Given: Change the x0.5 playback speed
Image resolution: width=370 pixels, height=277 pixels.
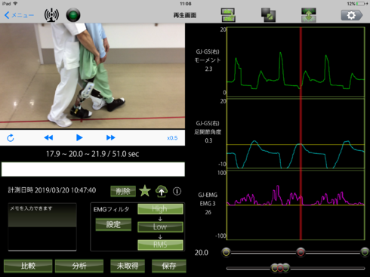Looking at the screenshot, I should (x=172, y=138).
